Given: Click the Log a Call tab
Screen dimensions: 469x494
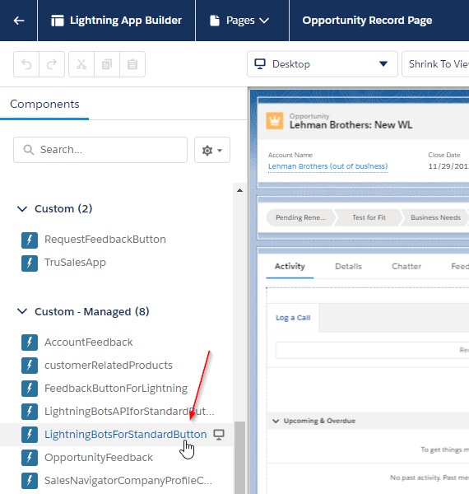Looking at the screenshot, I should click(293, 318).
